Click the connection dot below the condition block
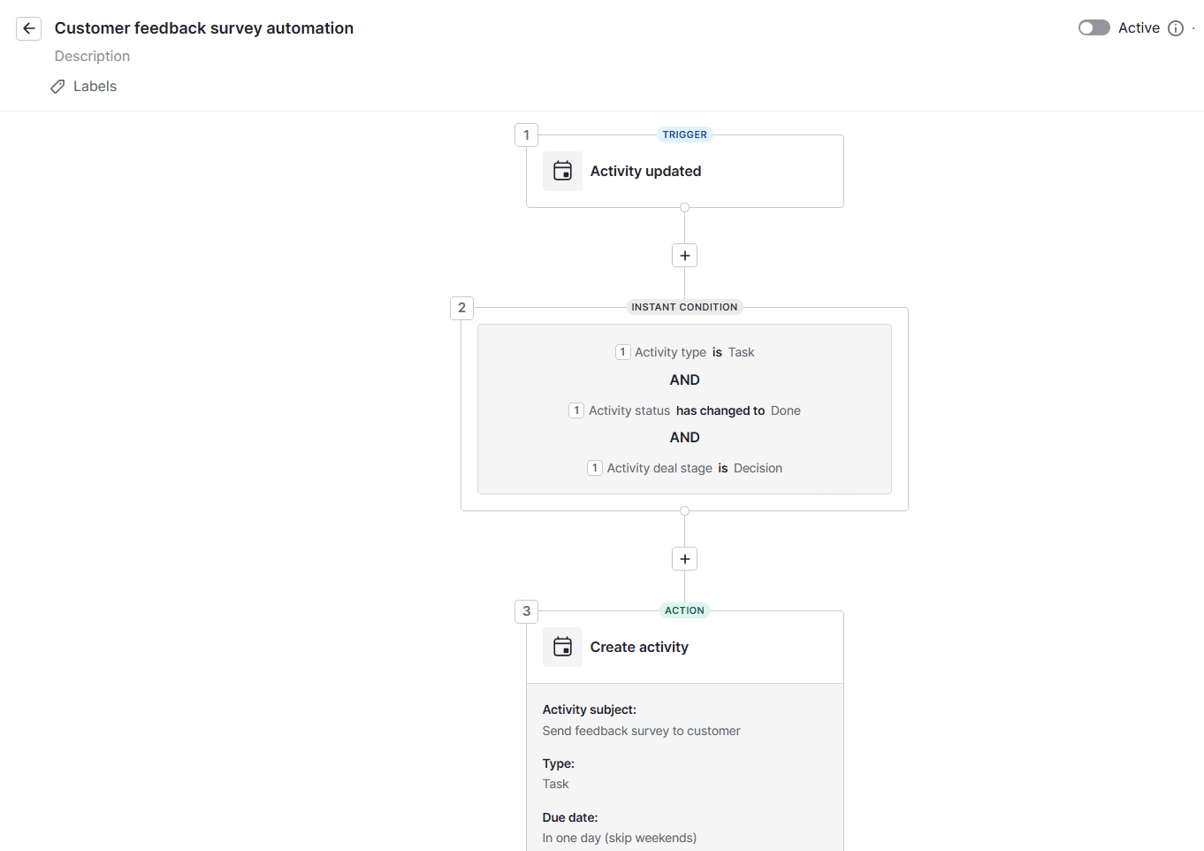This screenshot has height=851, width=1204. 684,510
